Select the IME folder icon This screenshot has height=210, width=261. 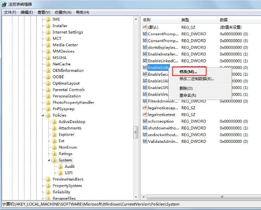point(48,19)
